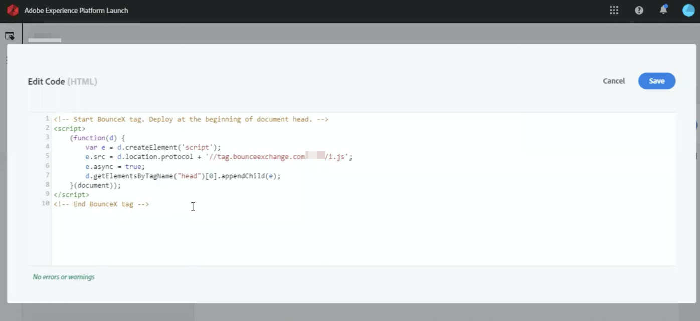Viewport: 700px width, 321px height.
Task: Open the notifications bell
Action: [663, 10]
